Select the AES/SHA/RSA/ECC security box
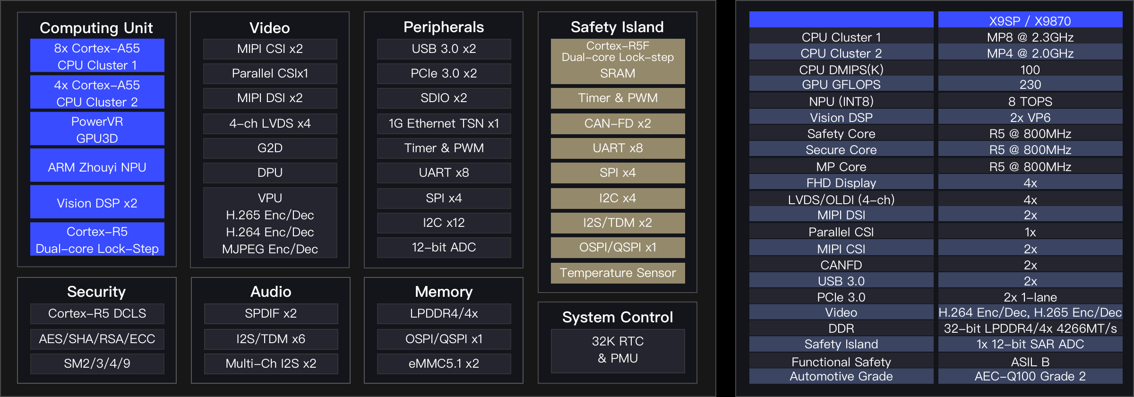Image resolution: width=1134 pixels, height=397 pixels. [x=97, y=339]
